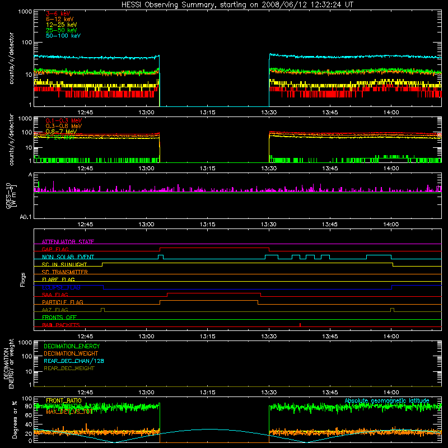Click the yellow 12-25 keV legend label
This screenshot has height=448, width=448.
coord(62,25)
